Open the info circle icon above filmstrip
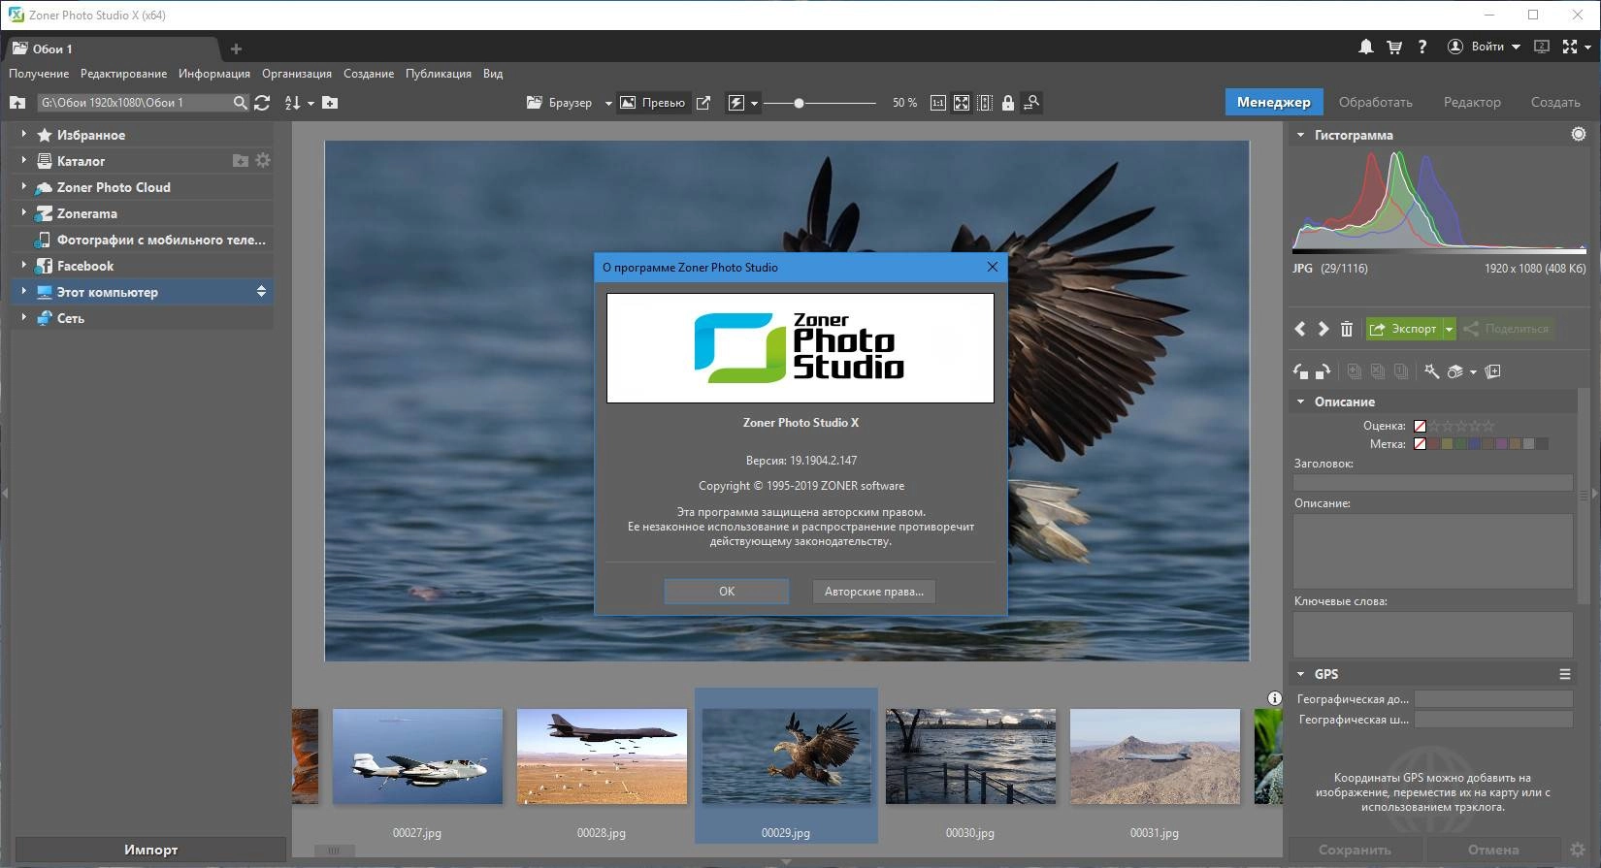The height and width of the screenshot is (868, 1601). [x=1275, y=698]
